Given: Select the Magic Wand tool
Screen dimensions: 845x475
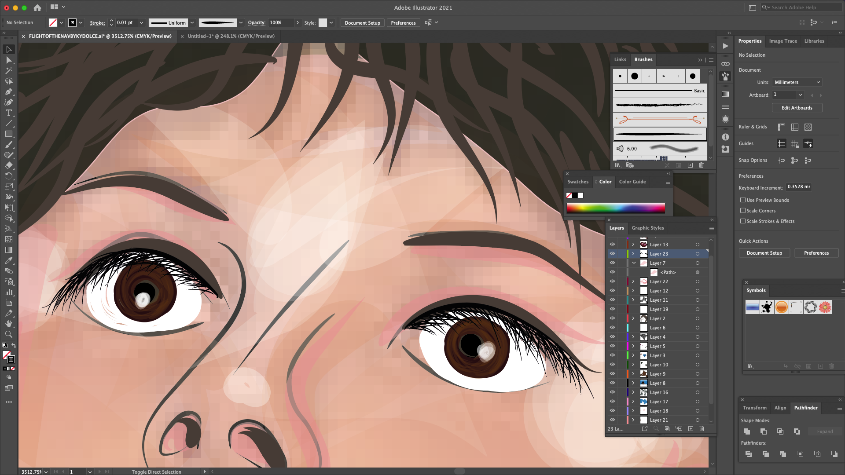Looking at the screenshot, I should [x=8, y=71].
